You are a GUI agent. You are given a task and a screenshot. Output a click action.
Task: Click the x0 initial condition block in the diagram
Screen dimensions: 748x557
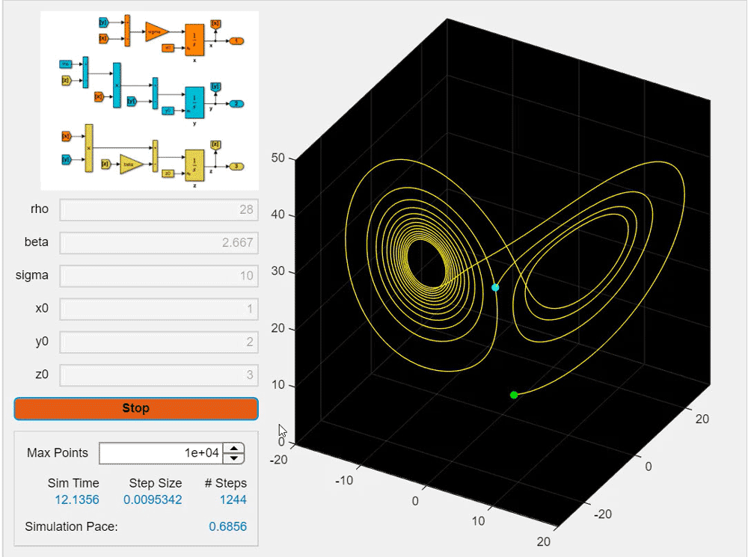[x=168, y=48]
